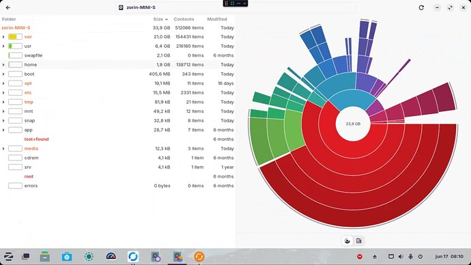
Task: Click the 33,8 GB center of ring chart
Action: click(353, 124)
